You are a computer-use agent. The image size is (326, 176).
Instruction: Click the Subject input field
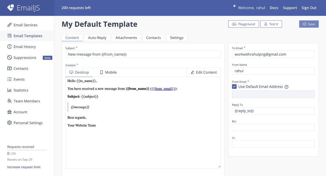tap(143, 54)
